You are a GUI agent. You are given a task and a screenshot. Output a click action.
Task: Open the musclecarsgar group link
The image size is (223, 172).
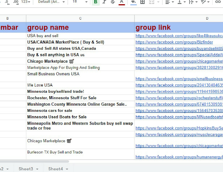(179, 135)
